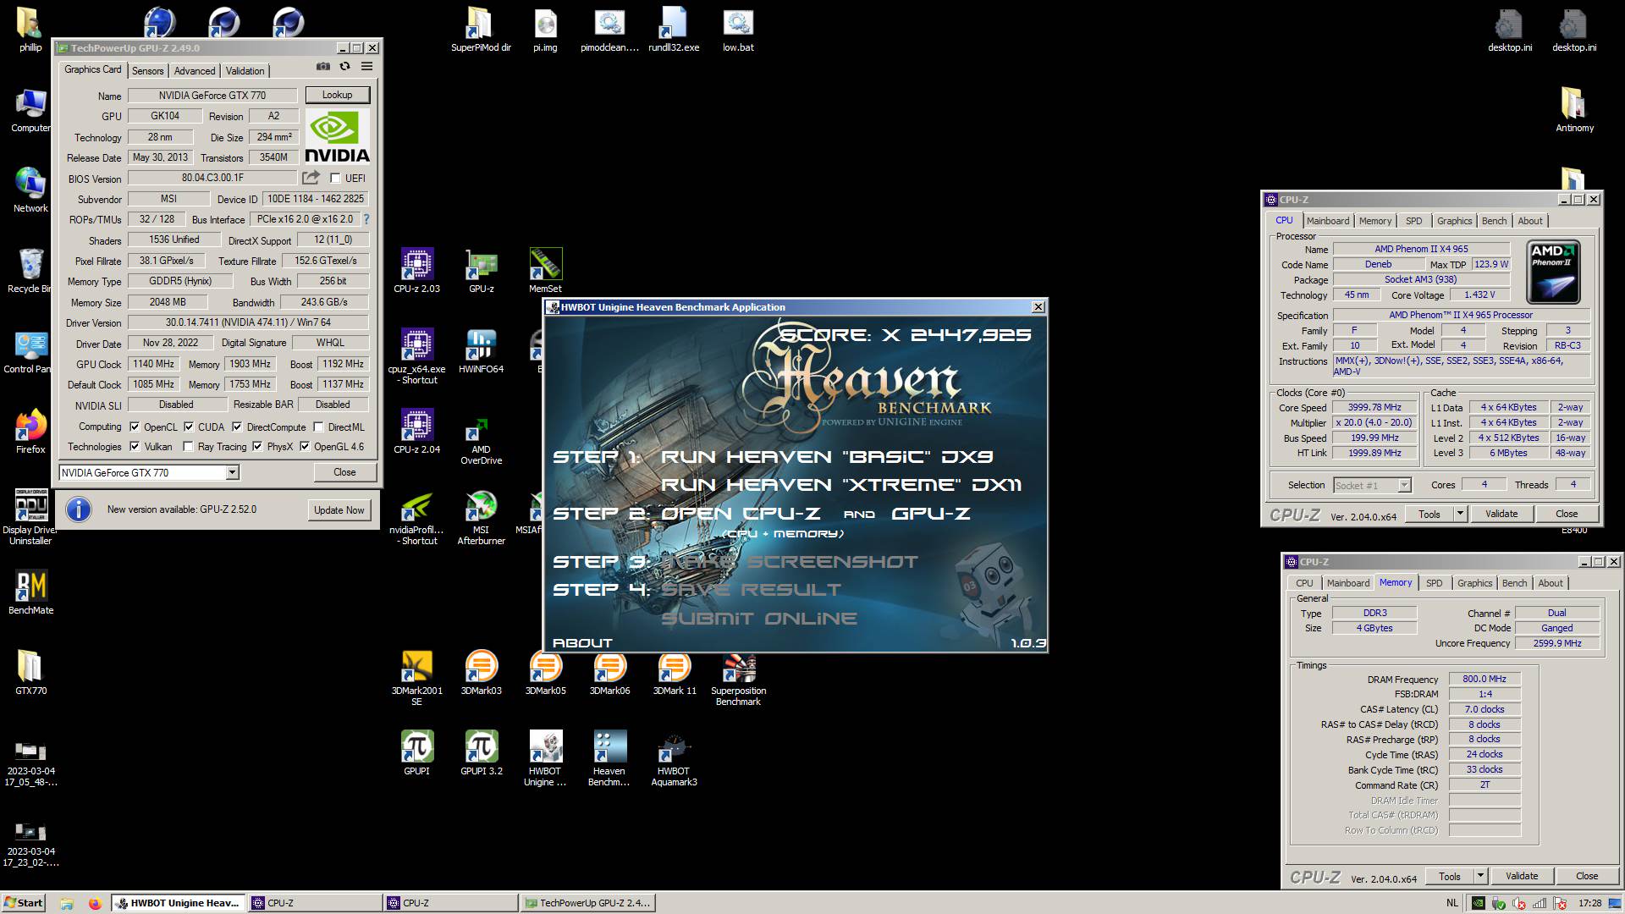Click the Bus Interface question mark
The width and height of the screenshot is (1625, 914).
coord(366,219)
